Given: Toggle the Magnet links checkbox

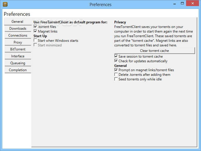Looking at the screenshot, I should [x=35, y=31].
